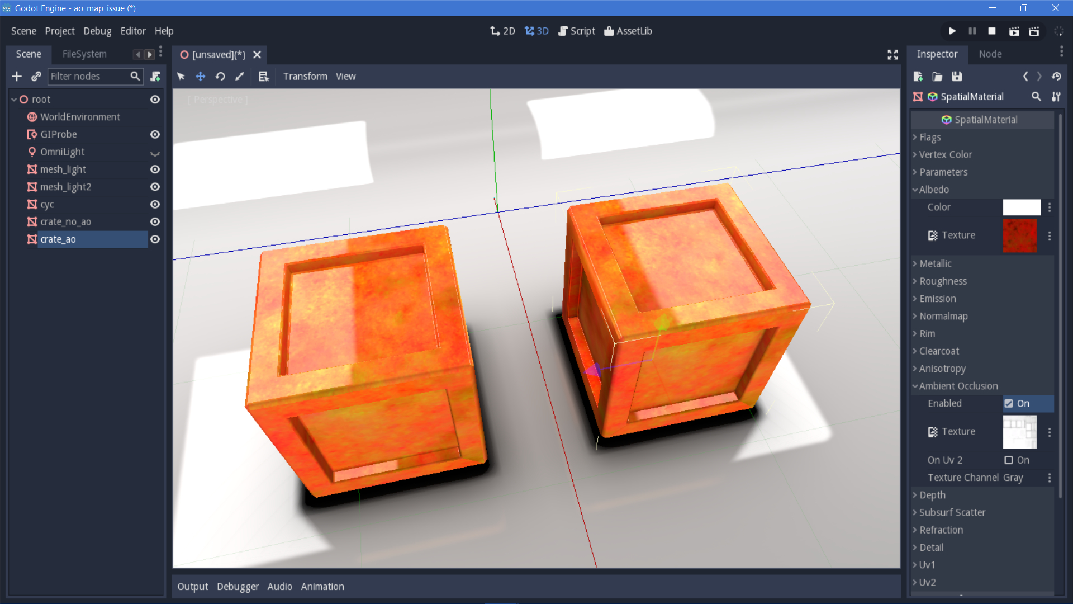Select the Rotate tool in viewport toolbar
The image size is (1073, 604).
click(x=220, y=77)
